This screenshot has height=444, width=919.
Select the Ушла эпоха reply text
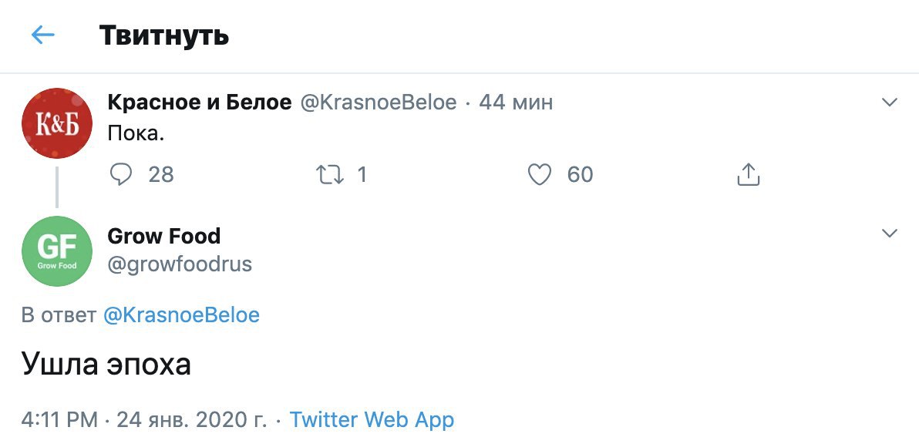click(x=106, y=365)
